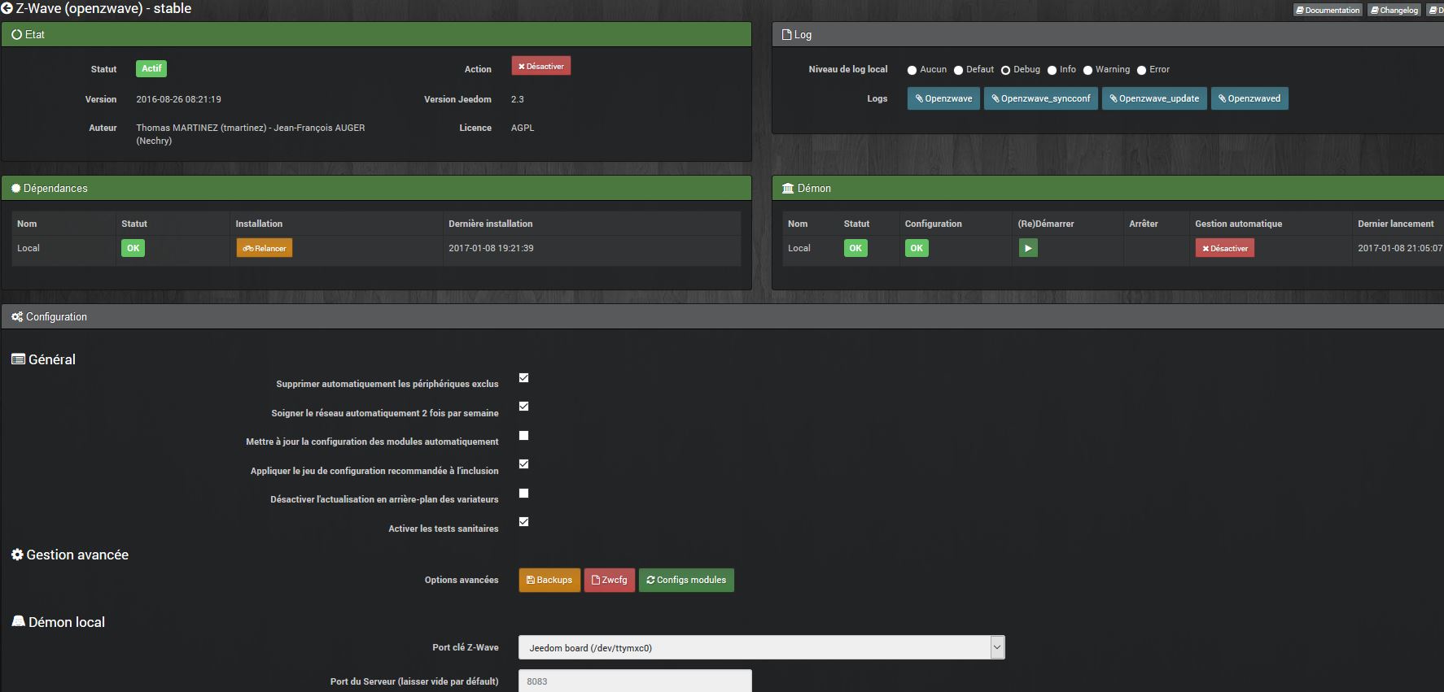Select the Error log level

point(1141,70)
